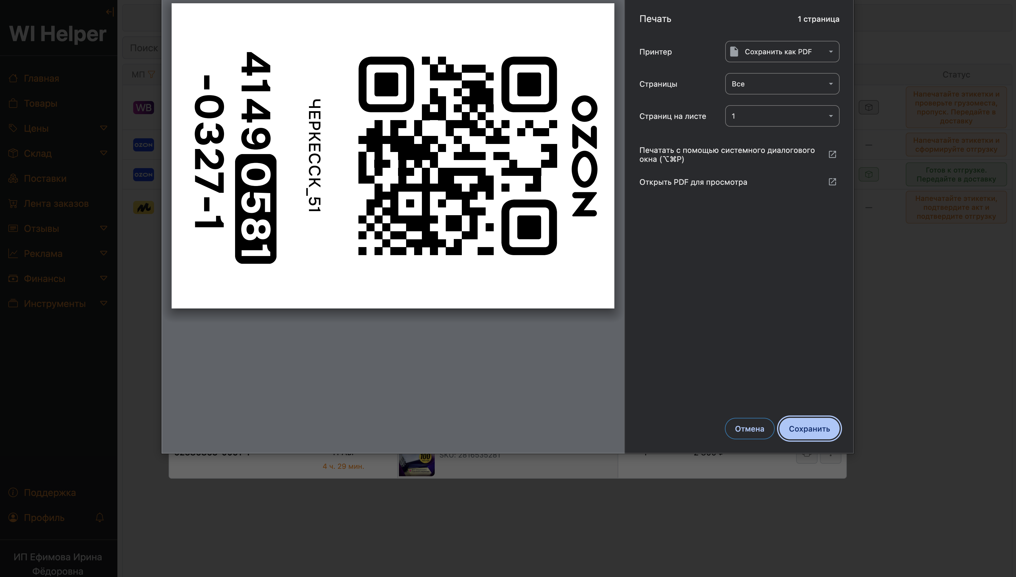
Task: Expand the Цены menu chevron
Action: point(104,128)
